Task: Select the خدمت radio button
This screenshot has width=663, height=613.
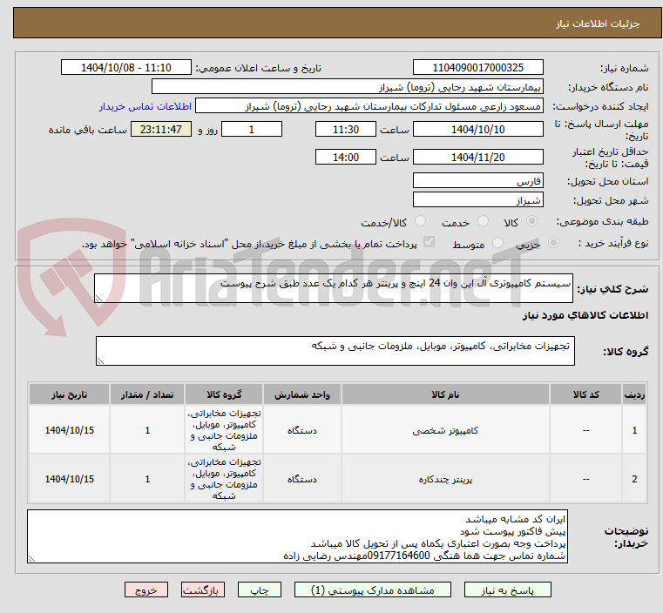Action: pos(483,221)
